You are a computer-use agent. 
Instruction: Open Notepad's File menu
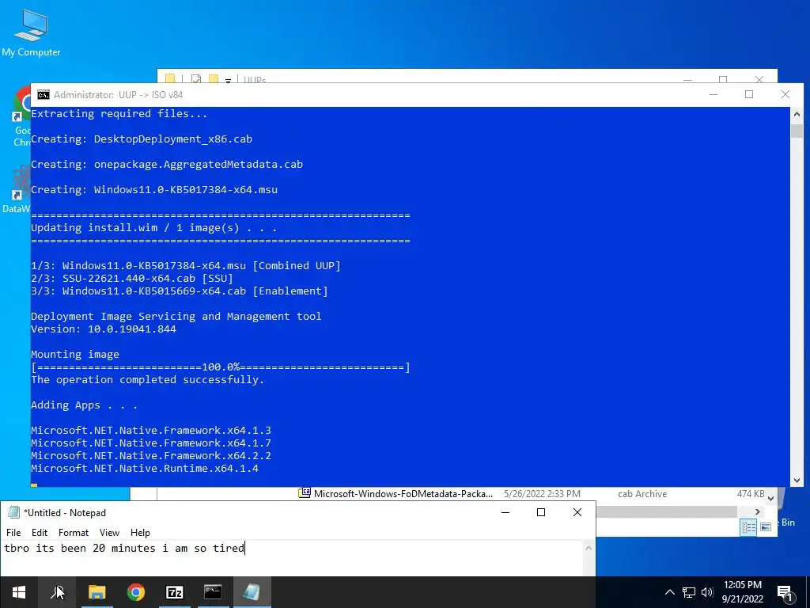click(x=13, y=533)
